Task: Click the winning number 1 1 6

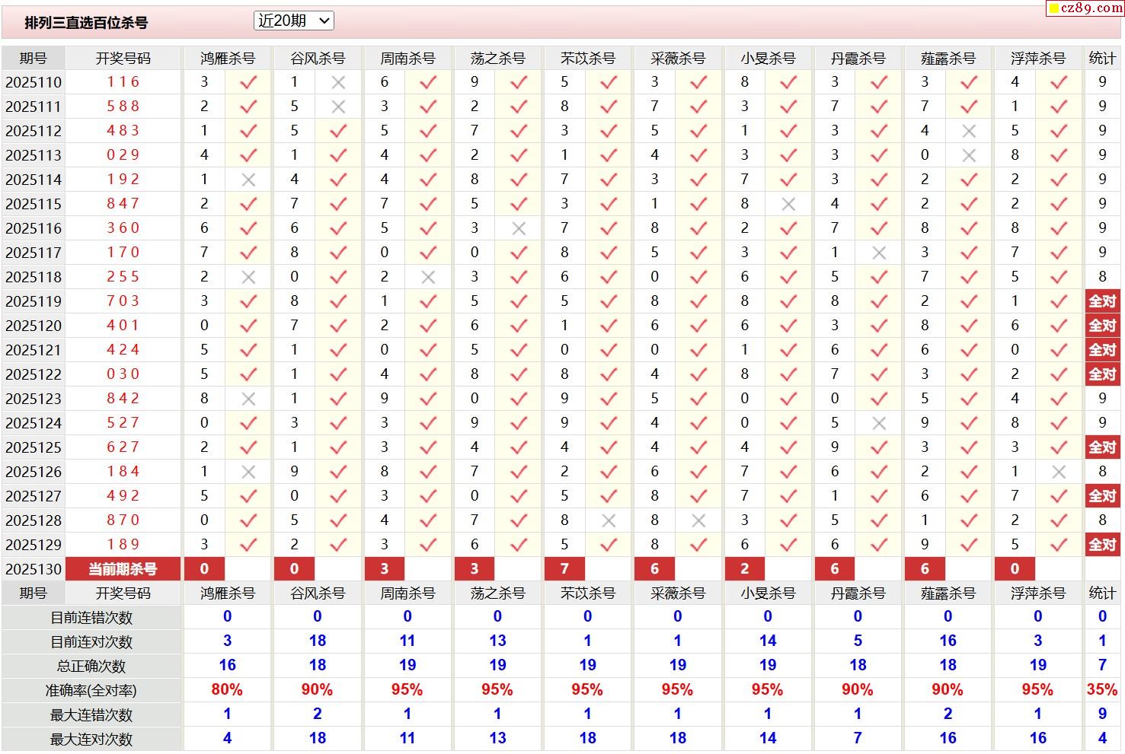Action: (x=123, y=82)
